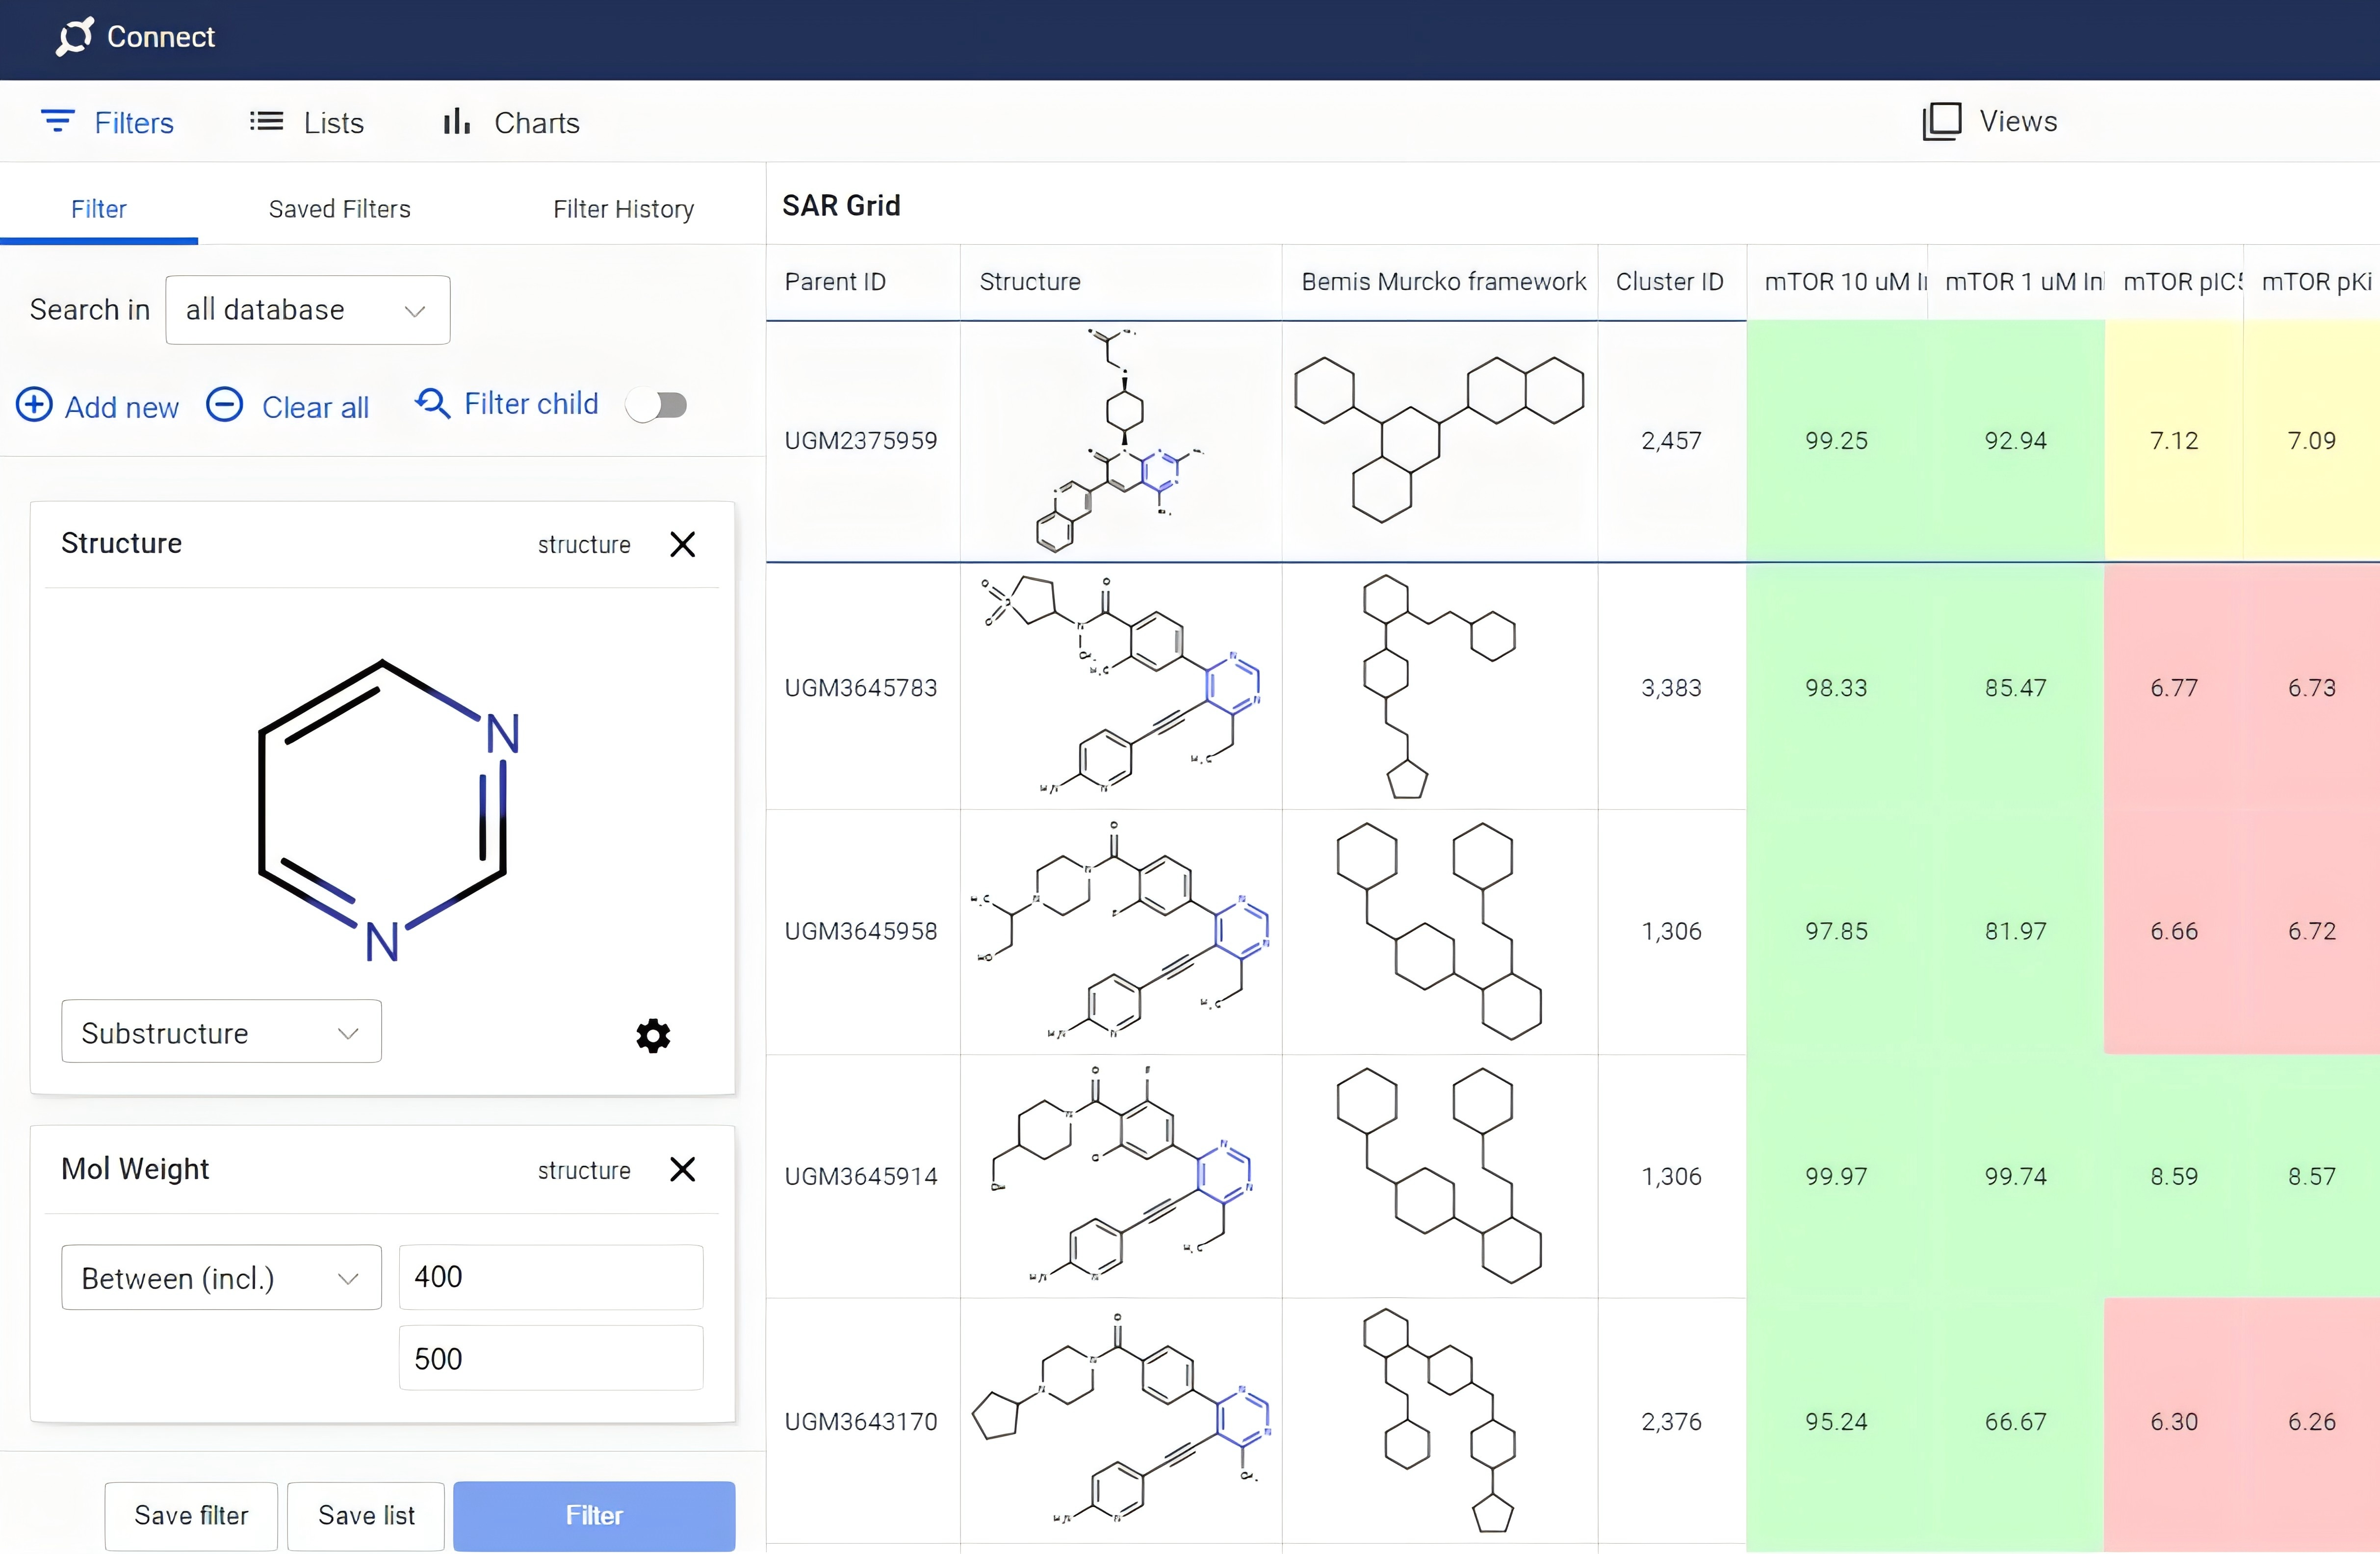Viewport: 2380px width, 1554px height.
Task: Open the Charts bar icon
Action: [x=456, y=122]
